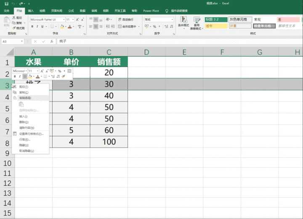Switch to the 插入 (Insert) ribbon tab
This screenshot has width=303, height=219.
coord(31,10)
